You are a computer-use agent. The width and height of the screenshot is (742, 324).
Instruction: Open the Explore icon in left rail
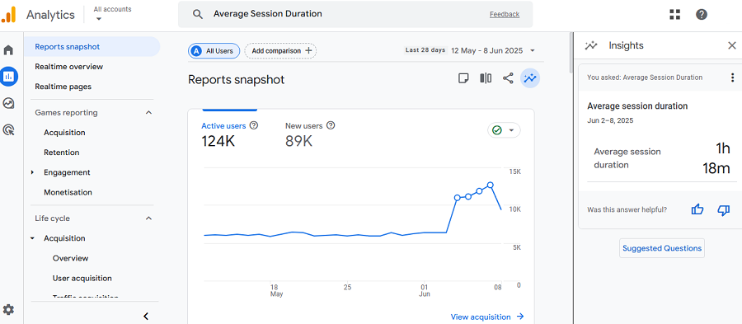[x=8, y=103]
